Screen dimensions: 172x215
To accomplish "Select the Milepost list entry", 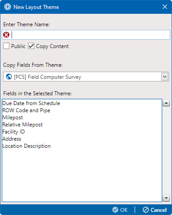I will [12, 118].
